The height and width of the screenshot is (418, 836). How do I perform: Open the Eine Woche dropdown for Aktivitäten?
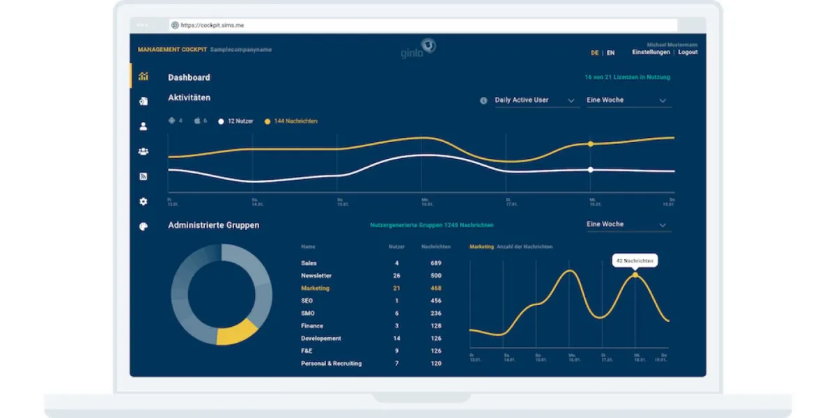tap(627, 100)
